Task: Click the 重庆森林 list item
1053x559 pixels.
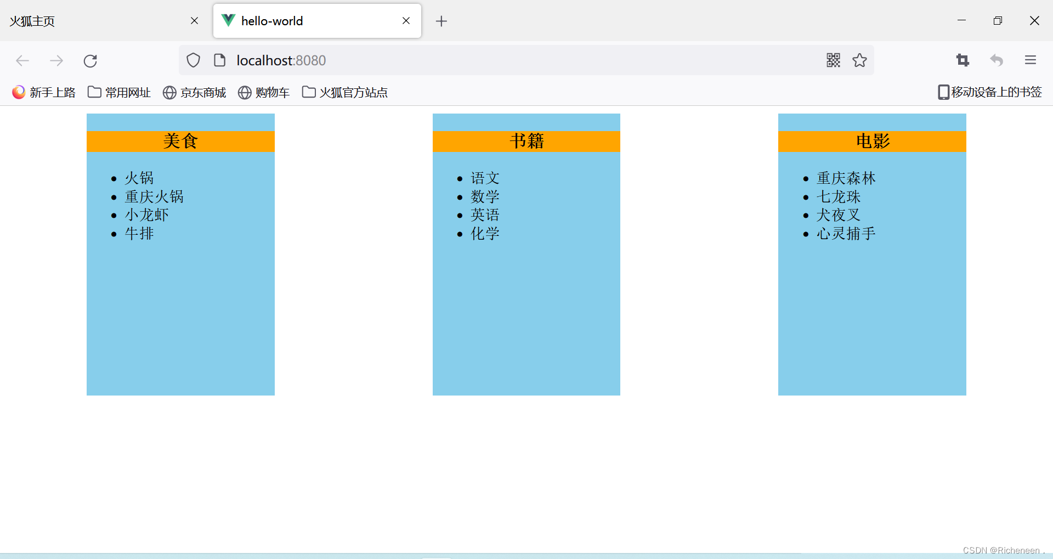Action: (846, 178)
